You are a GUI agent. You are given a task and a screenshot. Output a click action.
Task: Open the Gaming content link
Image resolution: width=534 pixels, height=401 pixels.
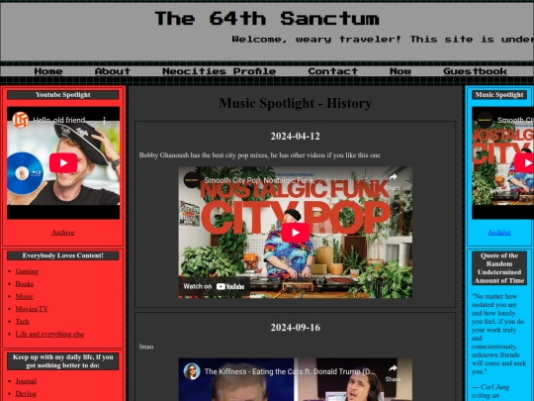tap(27, 271)
